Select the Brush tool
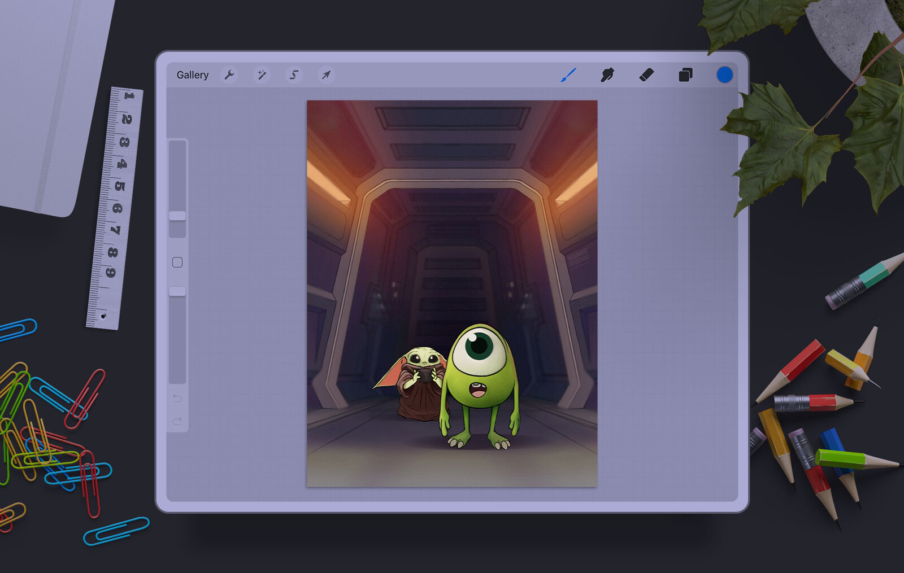The image size is (904, 573). (568, 75)
